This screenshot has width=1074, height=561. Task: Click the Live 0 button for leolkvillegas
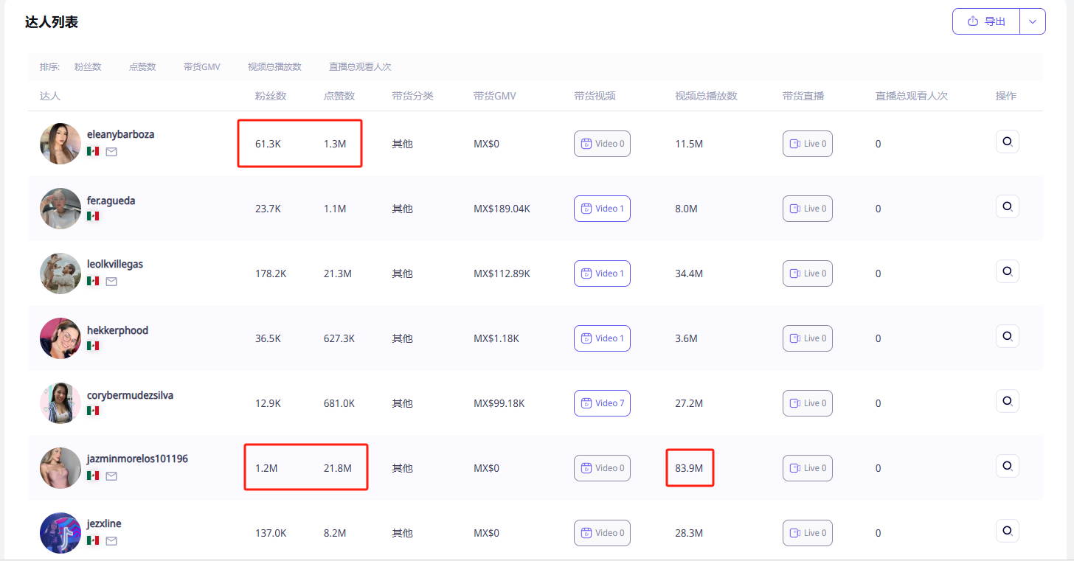808,273
